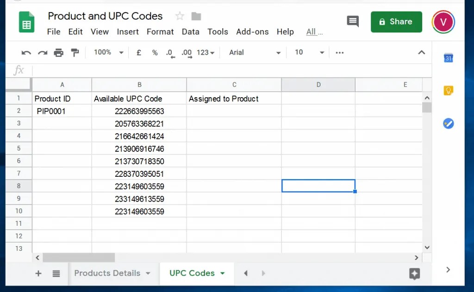Viewport: 474px width, 292px height.
Task: Open the zoom level dropdown
Action: point(107,52)
